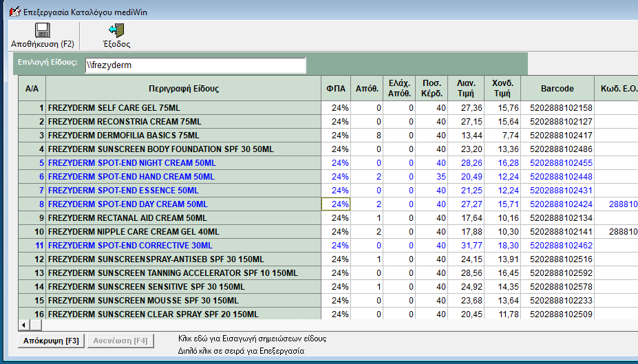Click the Ποσ. Κέρδ. column header

pyautogui.click(x=432, y=89)
